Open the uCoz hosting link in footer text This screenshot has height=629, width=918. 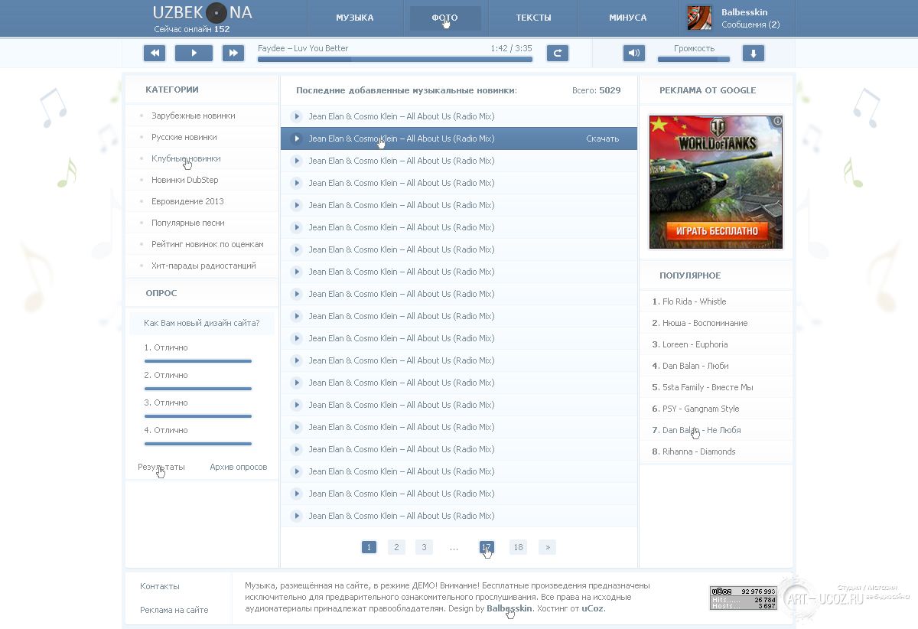pyautogui.click(x=593, y=608)
